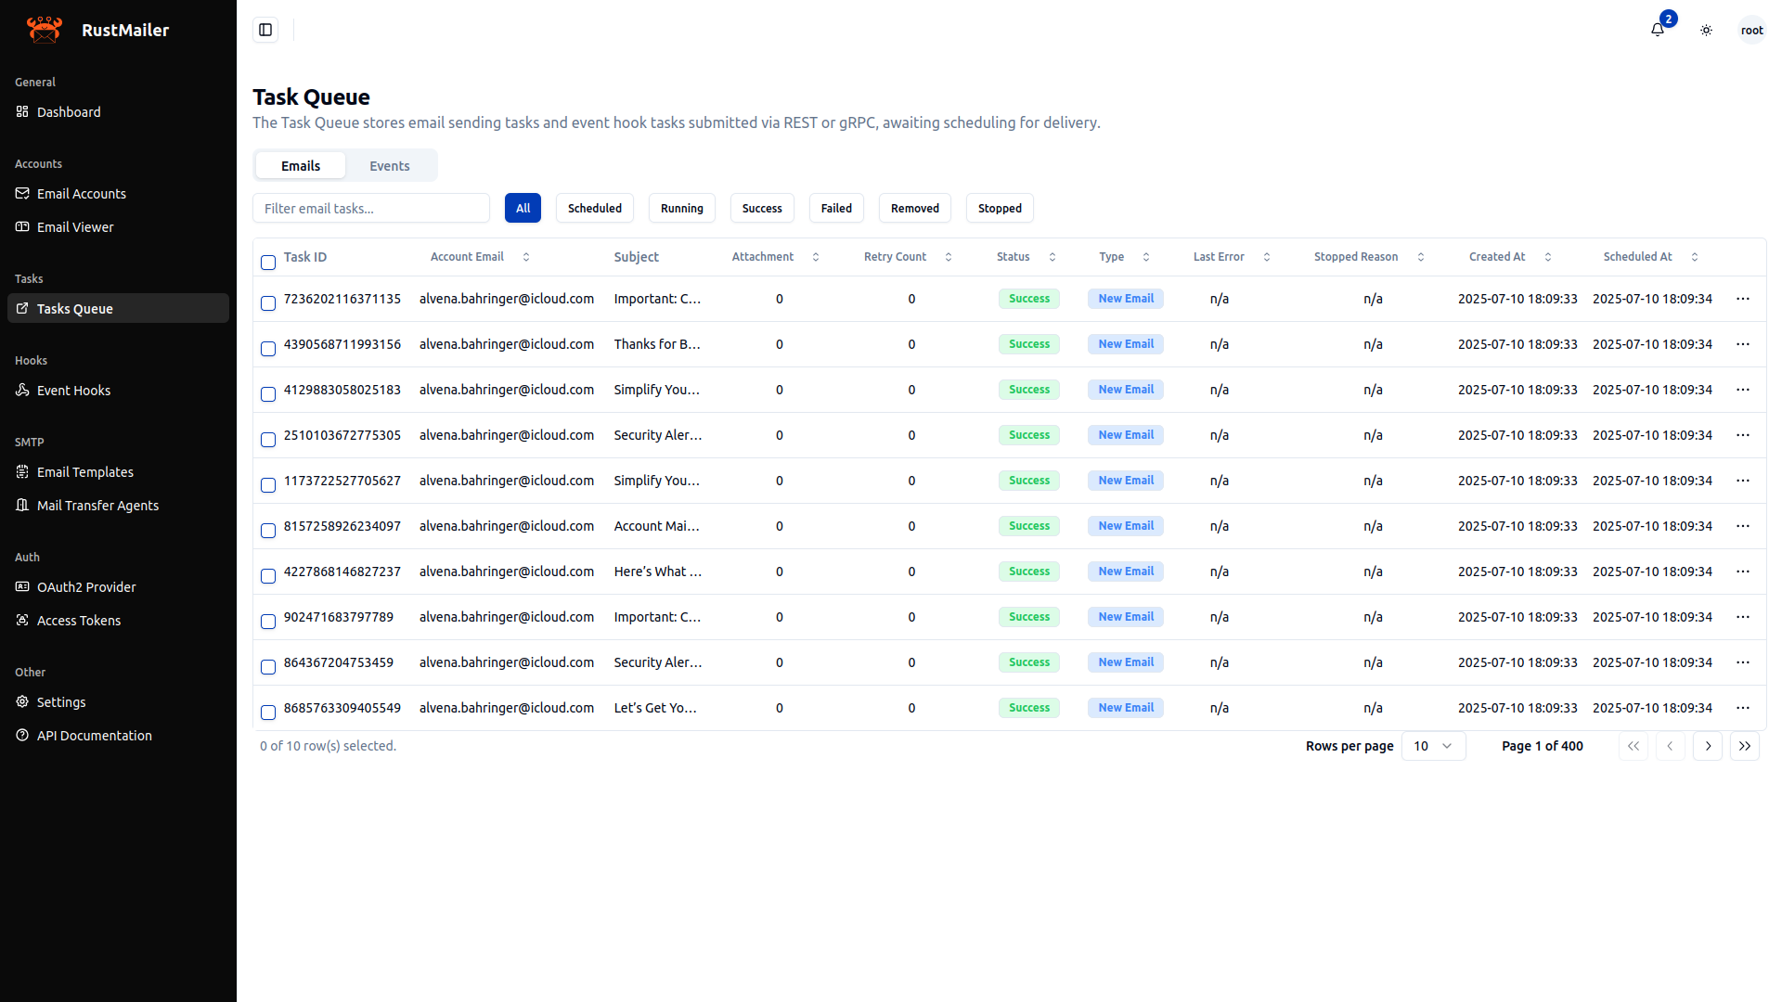1782x1002 pixels.
Task: Check the row for task 4390568711993156
Action: point(268,349)
